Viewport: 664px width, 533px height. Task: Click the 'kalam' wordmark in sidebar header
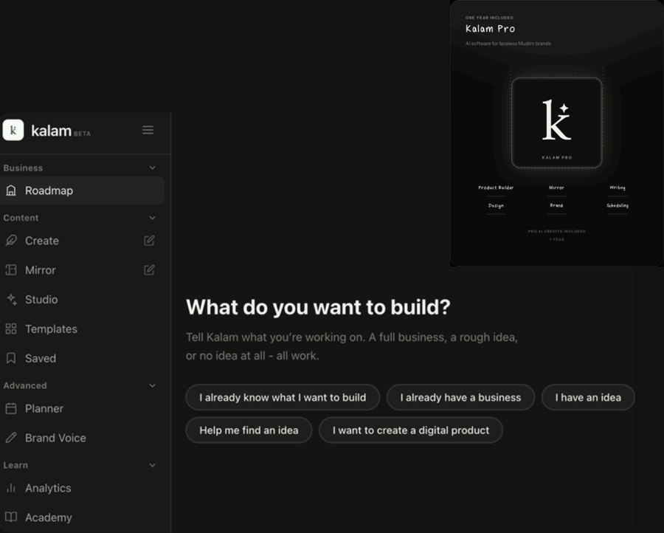(51, 131)
